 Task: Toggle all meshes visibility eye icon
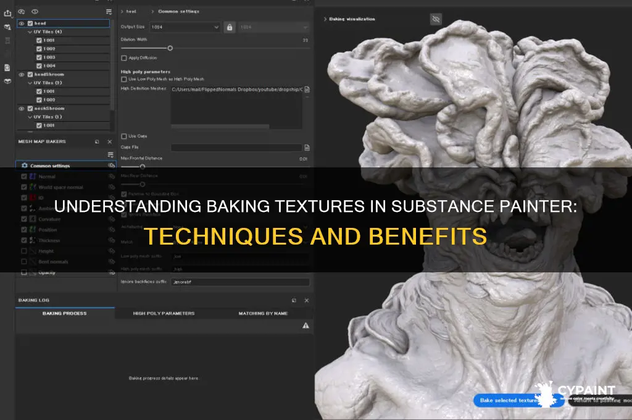point(35,12)
